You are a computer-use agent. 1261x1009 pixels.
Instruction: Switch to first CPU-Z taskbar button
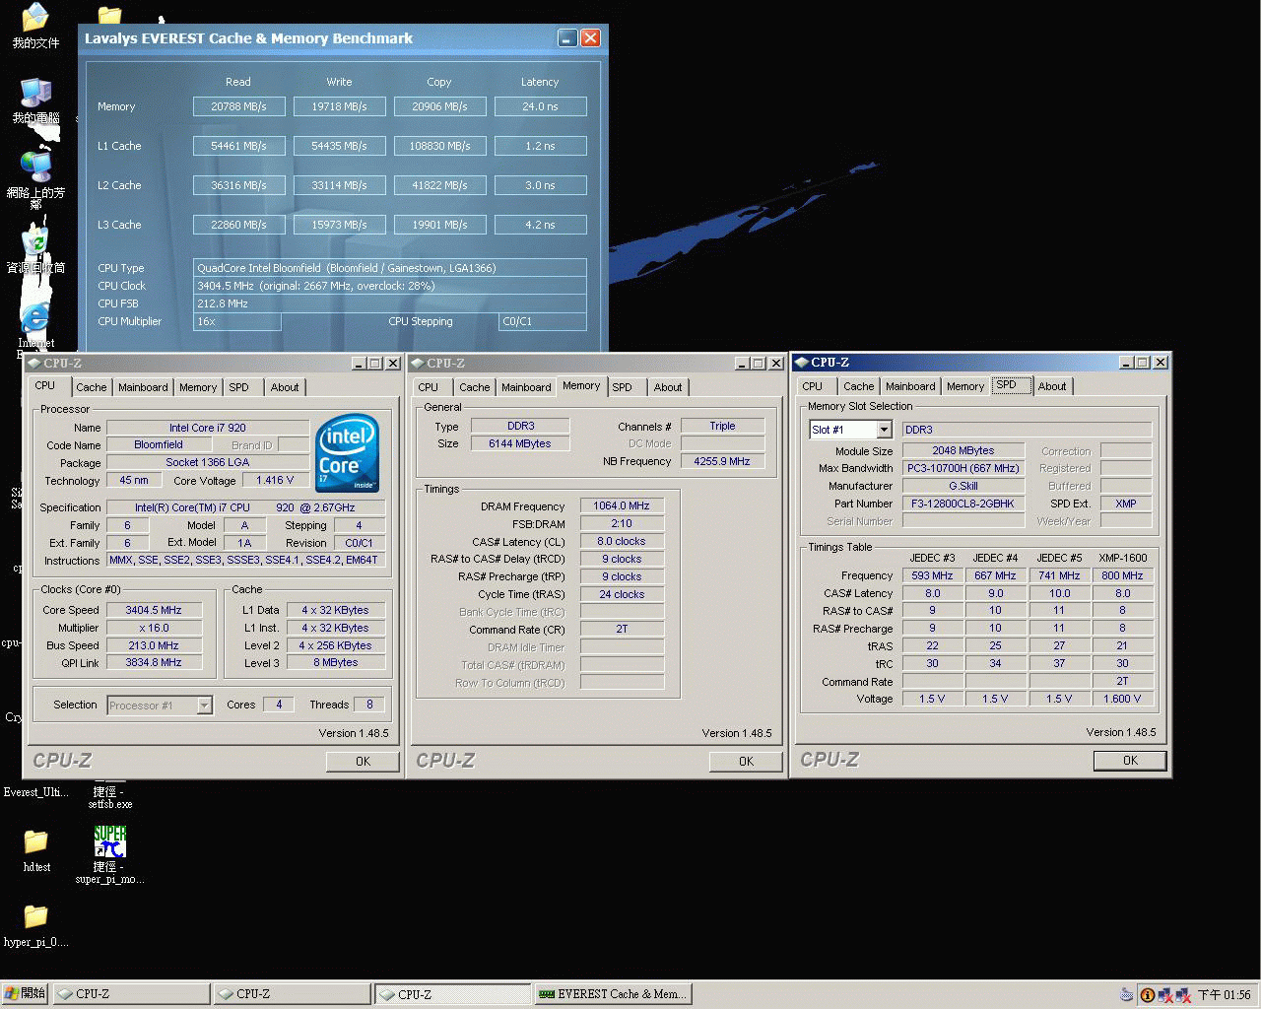coord(131,994)
